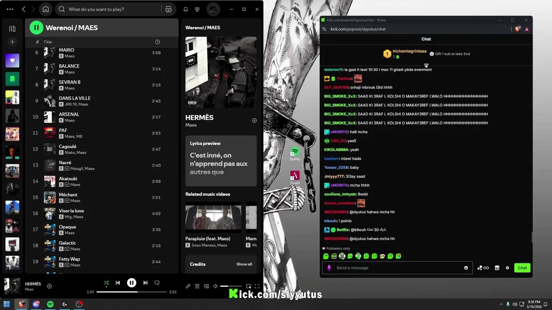Pause playback in the bottom player bar

click(132, 283)
